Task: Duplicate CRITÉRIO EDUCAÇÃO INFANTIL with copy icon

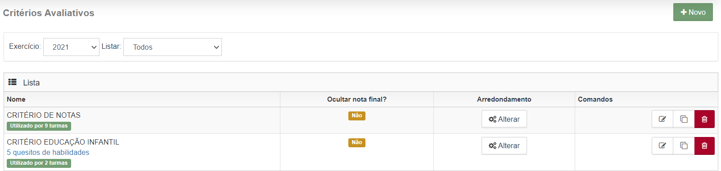Action: 684,145
